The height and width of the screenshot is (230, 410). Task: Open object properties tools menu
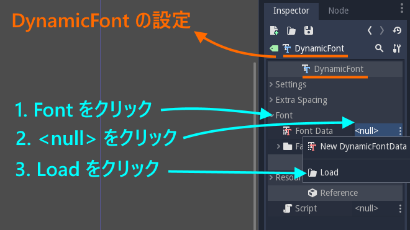click(397, 48)
